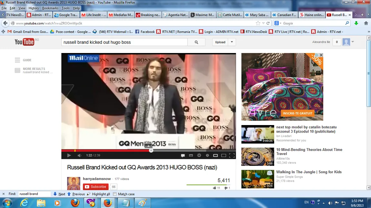Switch to large player size

point(224,155)
